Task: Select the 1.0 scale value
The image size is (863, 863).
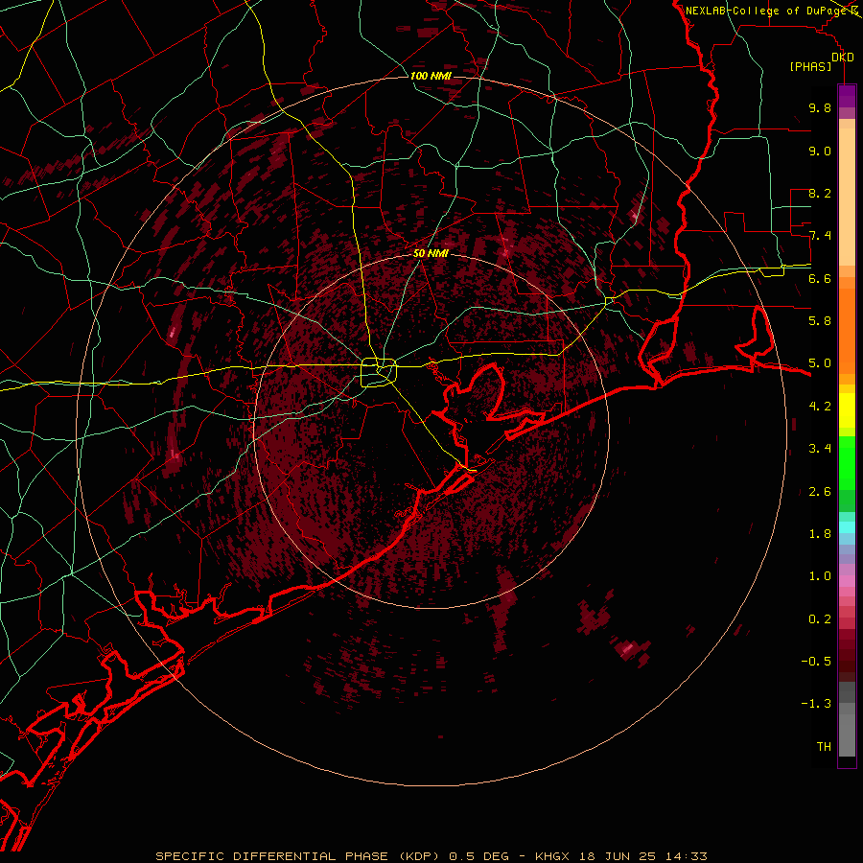Action: coord(820,576)
